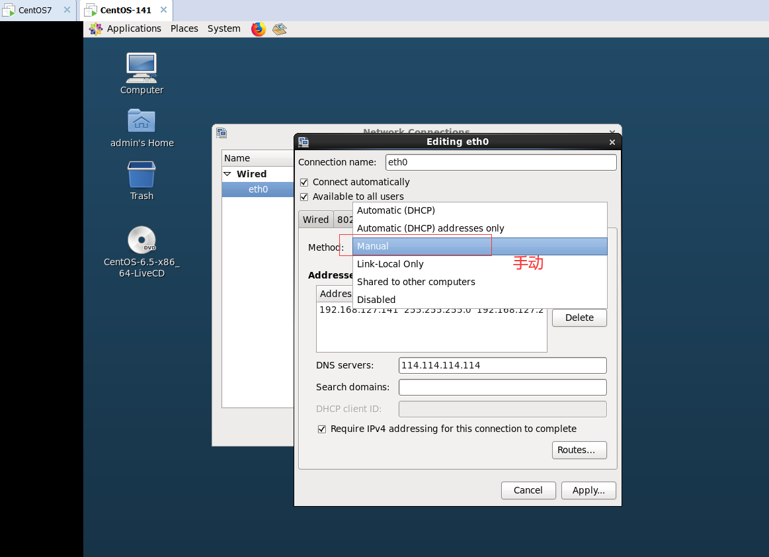Screen dimensions: 769x557
Task: Pick Shared to other computers option
Action: 479,282
